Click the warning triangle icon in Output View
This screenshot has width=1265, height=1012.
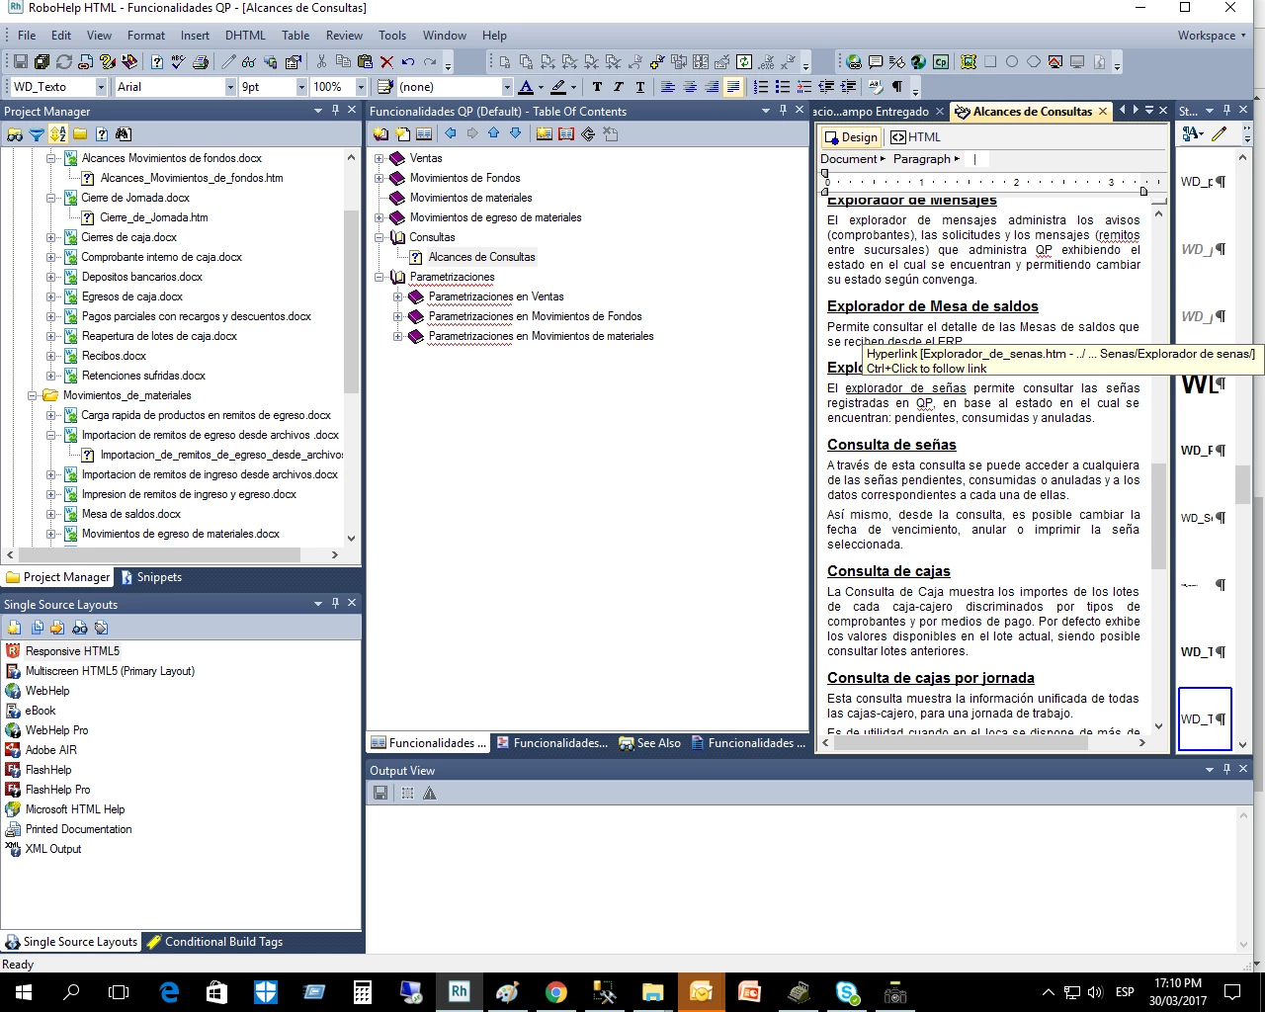pos(430,793)
